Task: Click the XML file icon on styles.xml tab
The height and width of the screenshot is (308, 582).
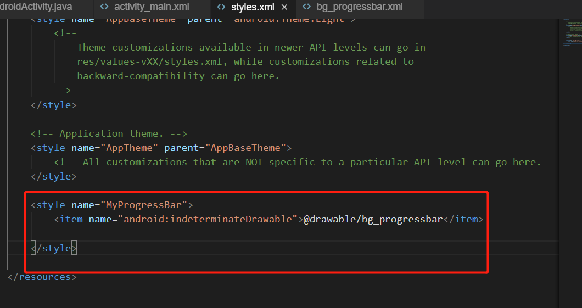Action: (221, 7)
